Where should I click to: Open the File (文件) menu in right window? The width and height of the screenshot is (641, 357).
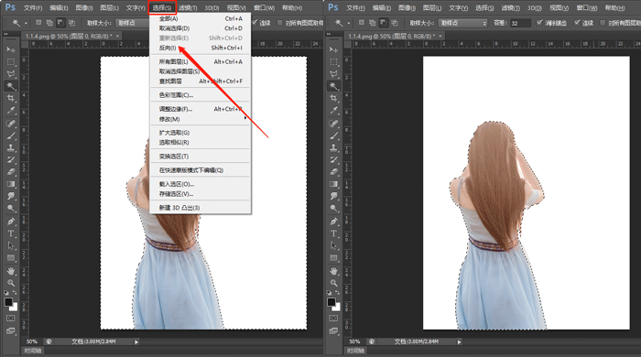click(355, 7)
